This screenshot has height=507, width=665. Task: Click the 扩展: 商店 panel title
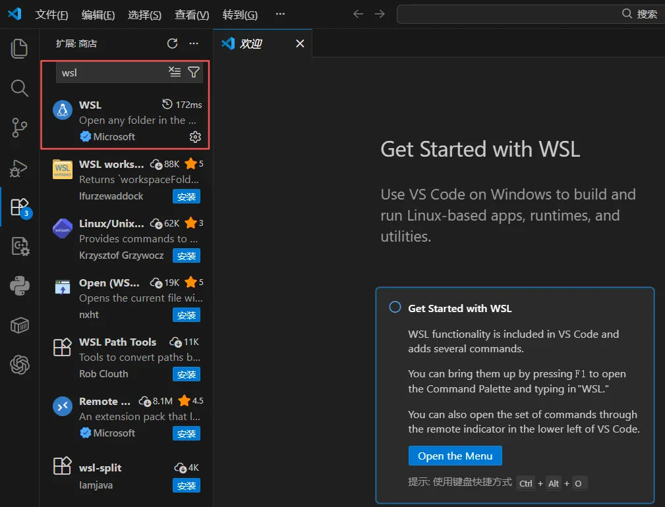coord(76,43)
